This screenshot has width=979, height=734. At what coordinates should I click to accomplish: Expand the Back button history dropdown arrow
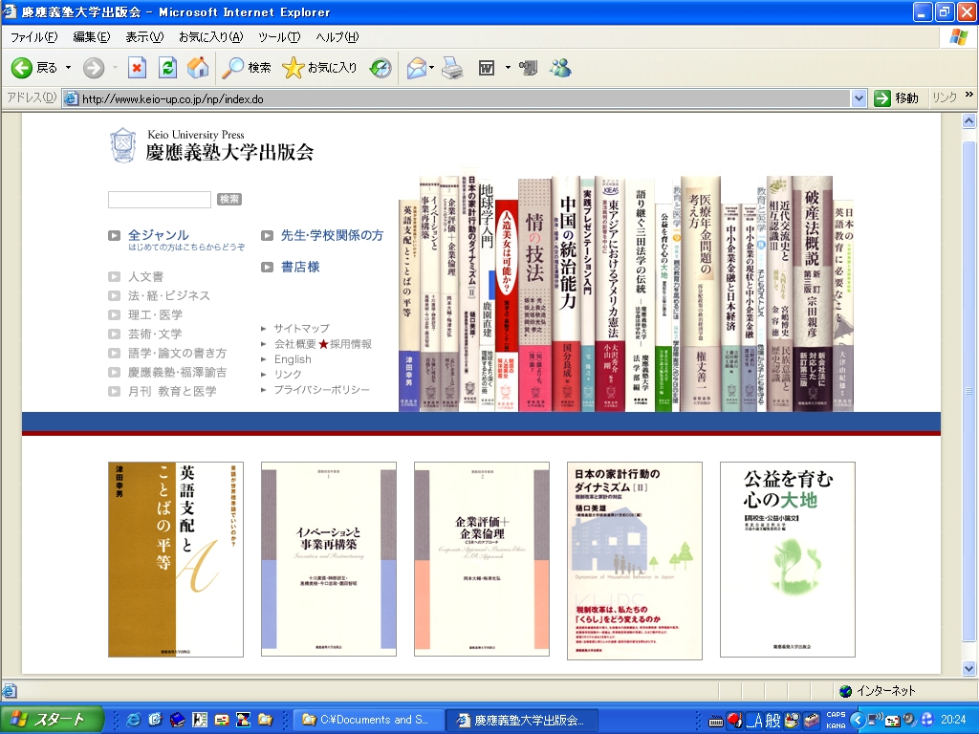(68, 68)
